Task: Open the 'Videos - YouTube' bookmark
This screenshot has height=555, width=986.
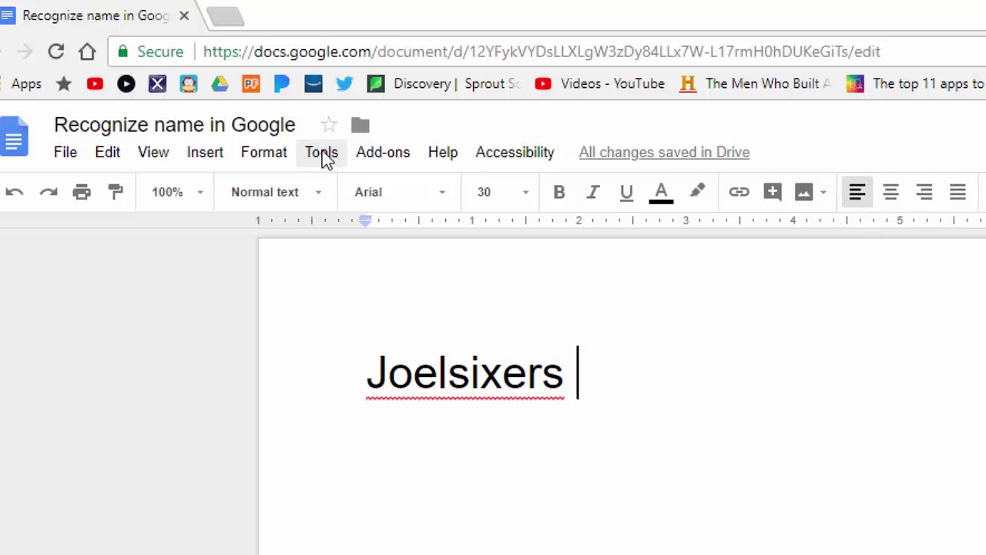Action: [x=600, y=84]
